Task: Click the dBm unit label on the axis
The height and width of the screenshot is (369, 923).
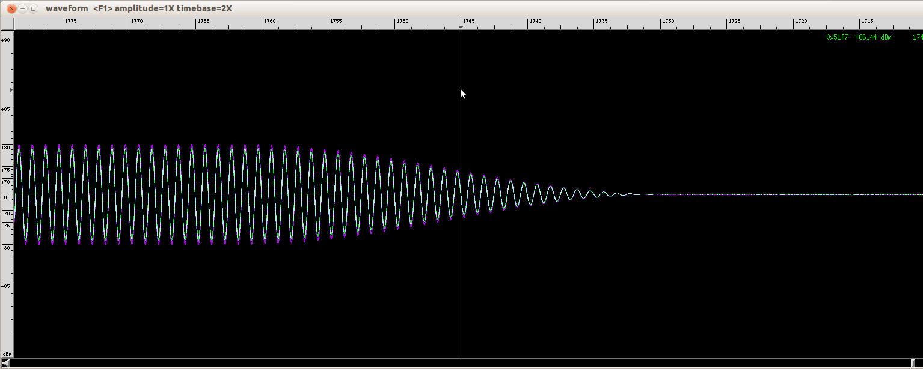Action: tap(7, 354)
